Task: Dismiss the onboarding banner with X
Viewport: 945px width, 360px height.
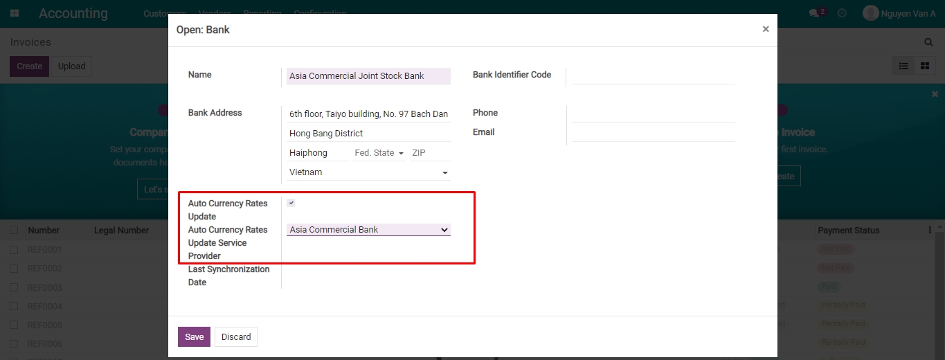Action: pyautogui.click(x=935, y=94)
